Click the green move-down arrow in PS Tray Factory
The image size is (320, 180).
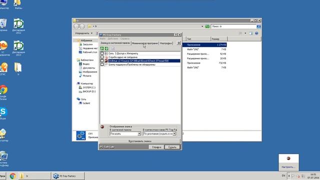106,48
